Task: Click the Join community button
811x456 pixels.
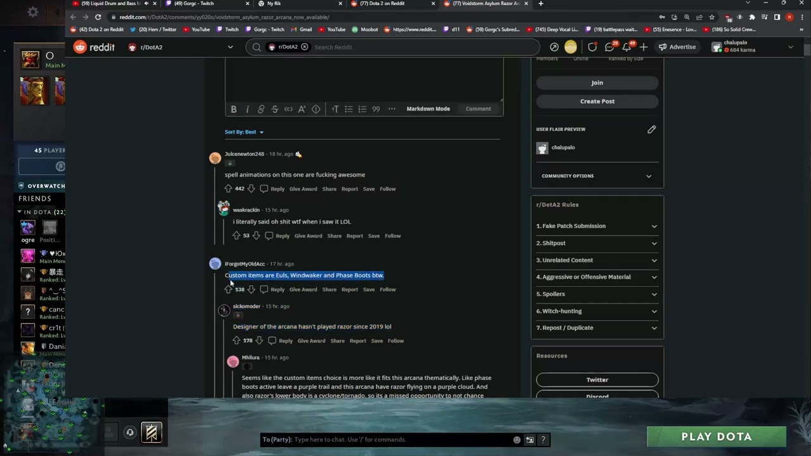Action: [x=597, y=83]
